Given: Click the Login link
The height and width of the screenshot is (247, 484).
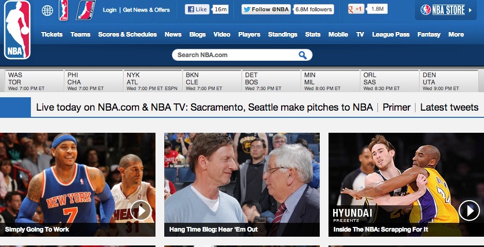Looking at the screenshot, I should point(110,10).
